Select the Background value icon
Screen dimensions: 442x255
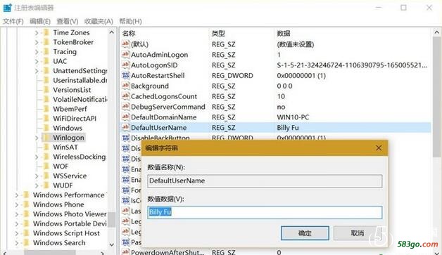click(125, 86)
